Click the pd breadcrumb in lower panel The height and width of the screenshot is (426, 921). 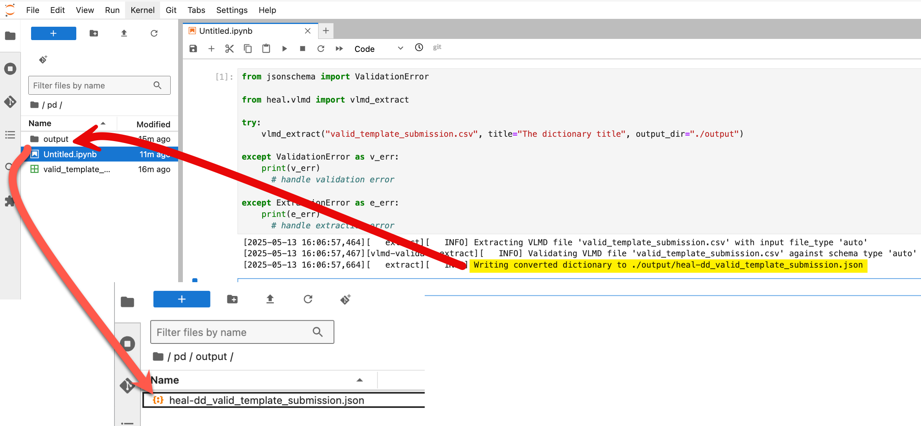pyautogui.click(x=180, y=356)
